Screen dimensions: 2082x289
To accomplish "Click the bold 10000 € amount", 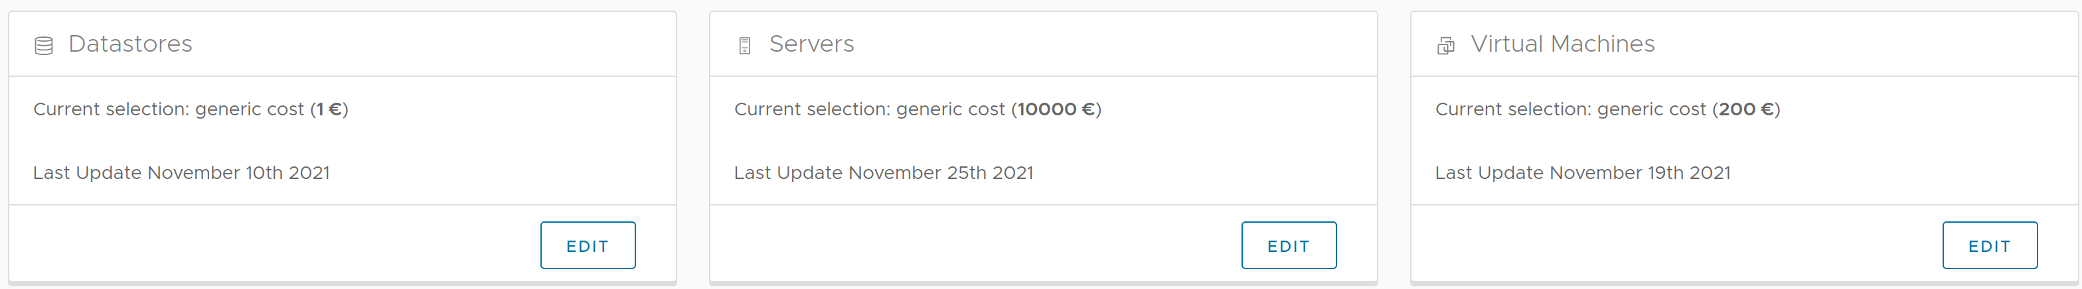I will [1056, 109].
